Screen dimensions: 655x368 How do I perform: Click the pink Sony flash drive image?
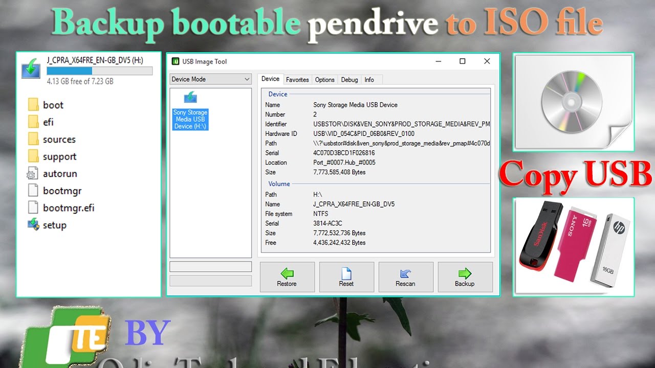coord(577,243)
